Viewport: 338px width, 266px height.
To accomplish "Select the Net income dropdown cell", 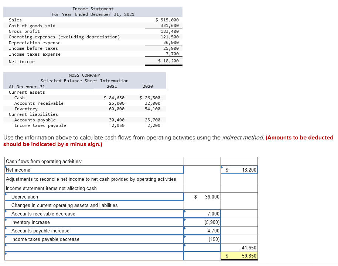I will click(x=94, y=170).
